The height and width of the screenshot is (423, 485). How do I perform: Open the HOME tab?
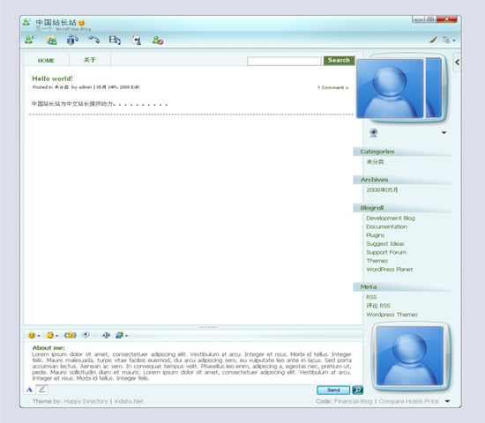pyautogui.click(x=46, y=60)
